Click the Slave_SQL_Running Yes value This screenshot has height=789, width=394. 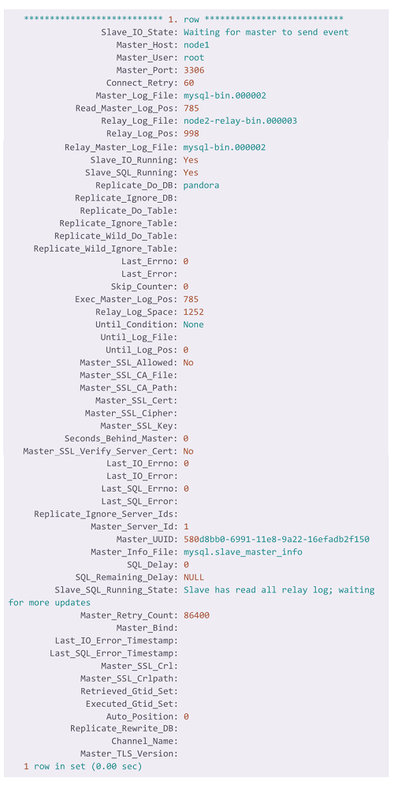click(191, 173)
